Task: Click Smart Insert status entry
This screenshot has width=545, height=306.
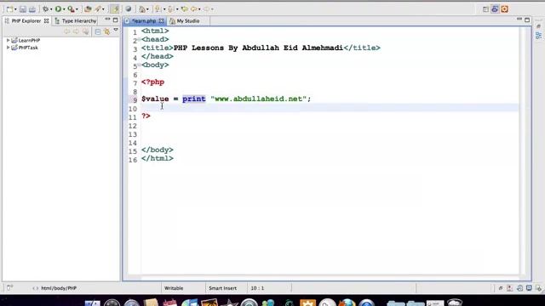Action: point(222,288)
